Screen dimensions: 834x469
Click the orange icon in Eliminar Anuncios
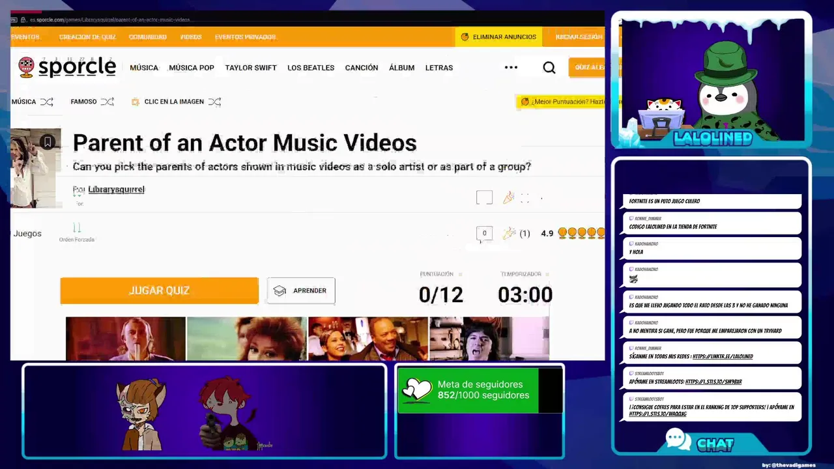[x=465, y=37]
